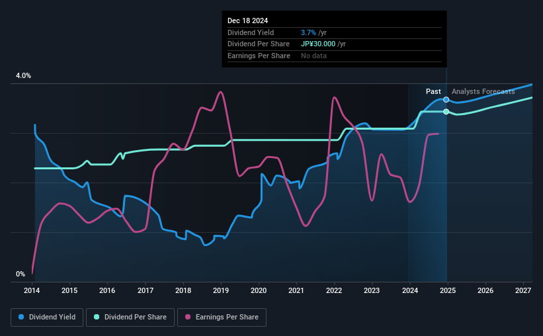Click the 2020 x-axis label
The width and height of the screenshot is (543, 336).
point(259,290)
